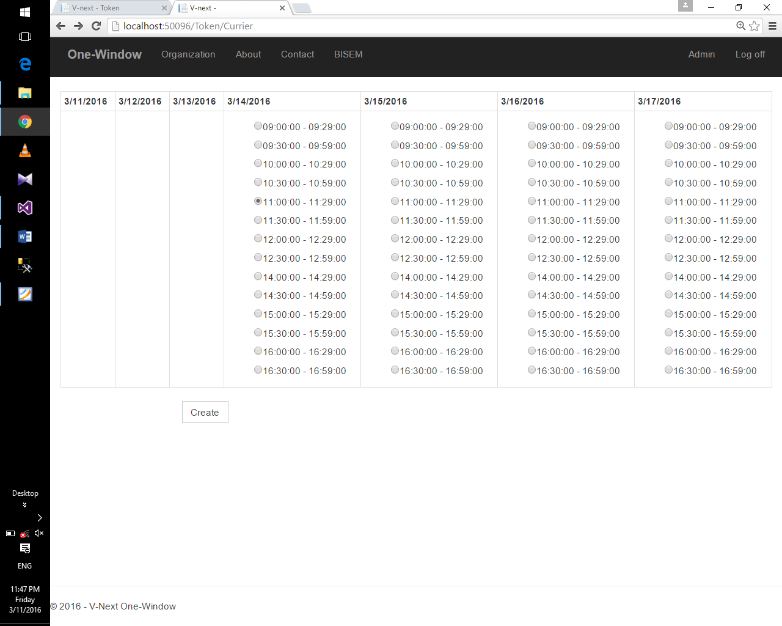782x626 pixels.
Task: Show hidden tray icons arrow
Action: click(40, 518)
